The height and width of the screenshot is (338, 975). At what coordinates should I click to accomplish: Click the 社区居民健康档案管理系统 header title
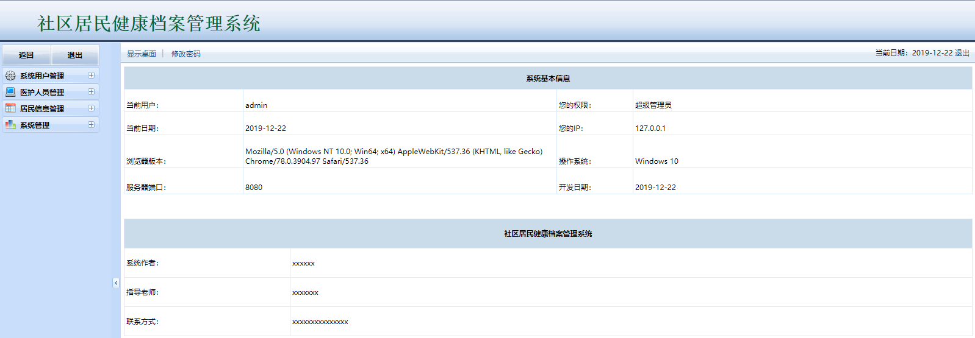149,23
